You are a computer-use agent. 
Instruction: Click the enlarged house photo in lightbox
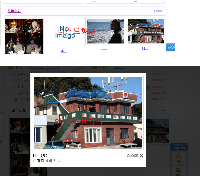click(88, 113)
